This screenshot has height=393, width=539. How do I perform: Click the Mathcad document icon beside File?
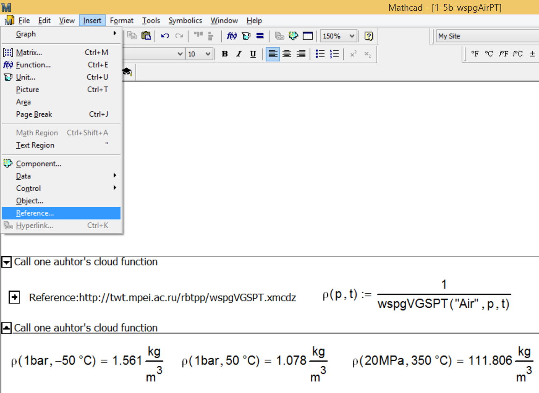[x=9, y=20]
